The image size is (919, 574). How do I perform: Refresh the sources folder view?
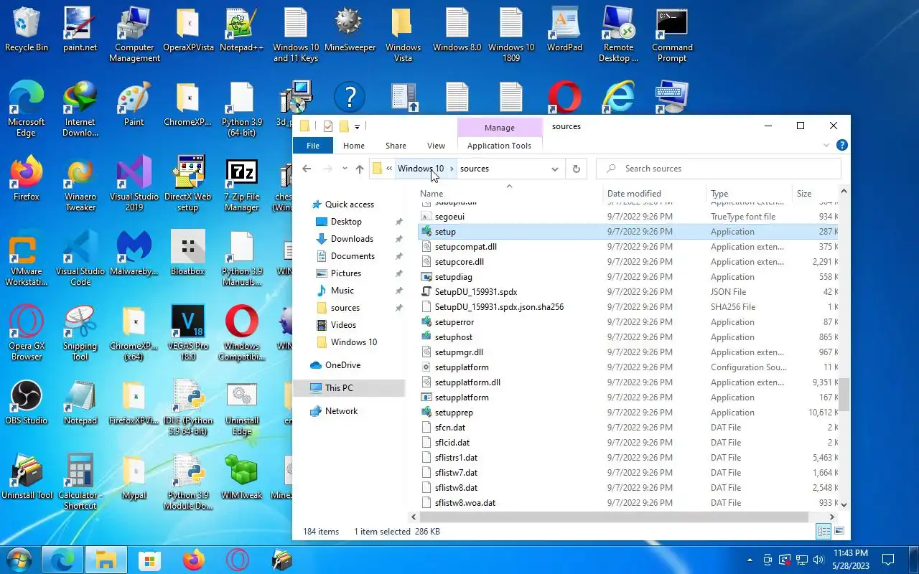(x=576, y=169)
